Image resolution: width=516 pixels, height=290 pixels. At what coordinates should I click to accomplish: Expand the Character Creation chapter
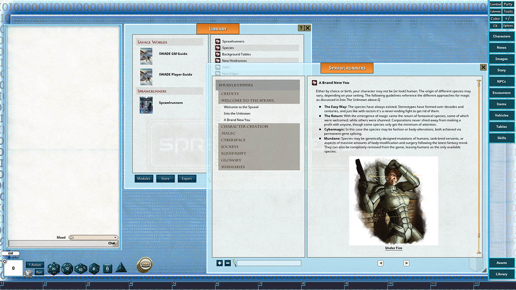pyautogui.click(x=244, y=126)
